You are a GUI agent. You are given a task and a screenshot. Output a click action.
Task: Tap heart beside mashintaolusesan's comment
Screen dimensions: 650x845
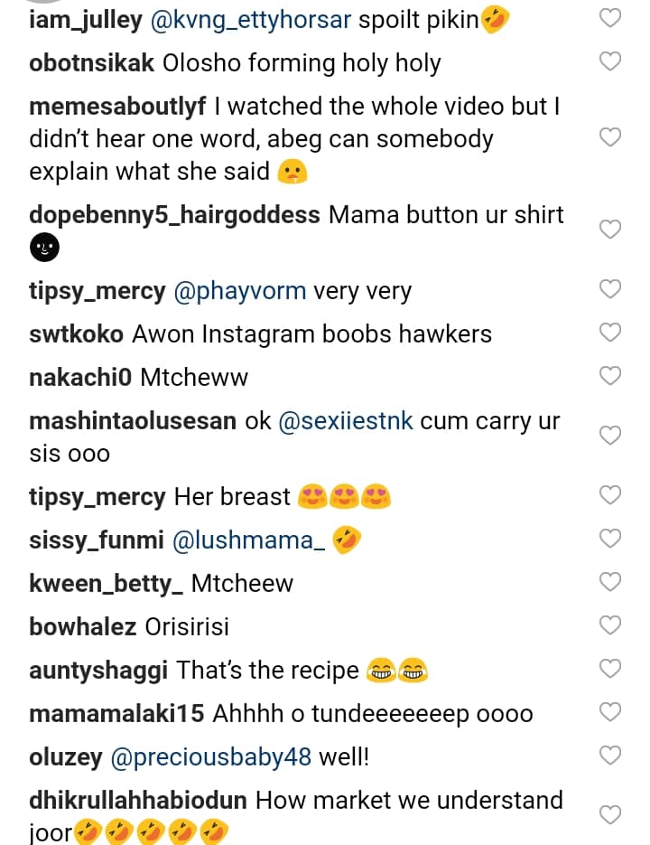click(611, 436)
